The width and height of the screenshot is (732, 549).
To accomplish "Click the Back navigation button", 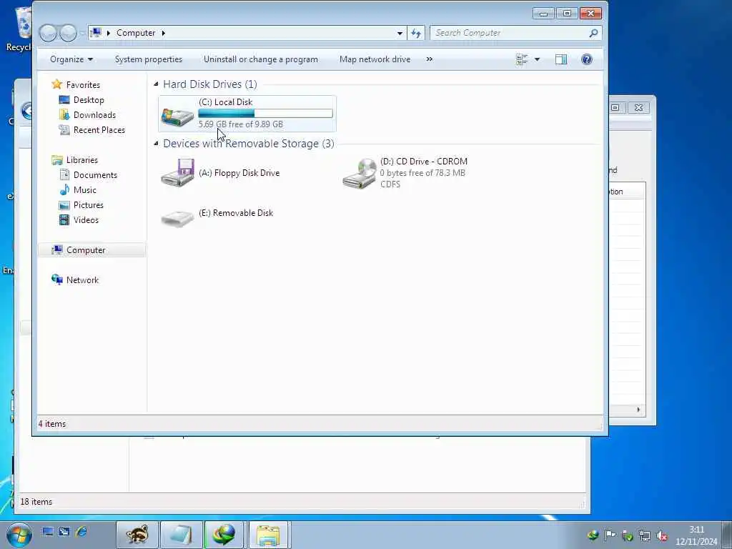I will click(x=48, y=33).
